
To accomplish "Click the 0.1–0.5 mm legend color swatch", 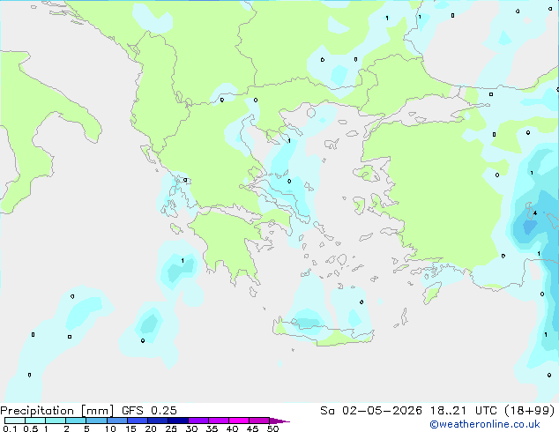I will coord(15,421).
